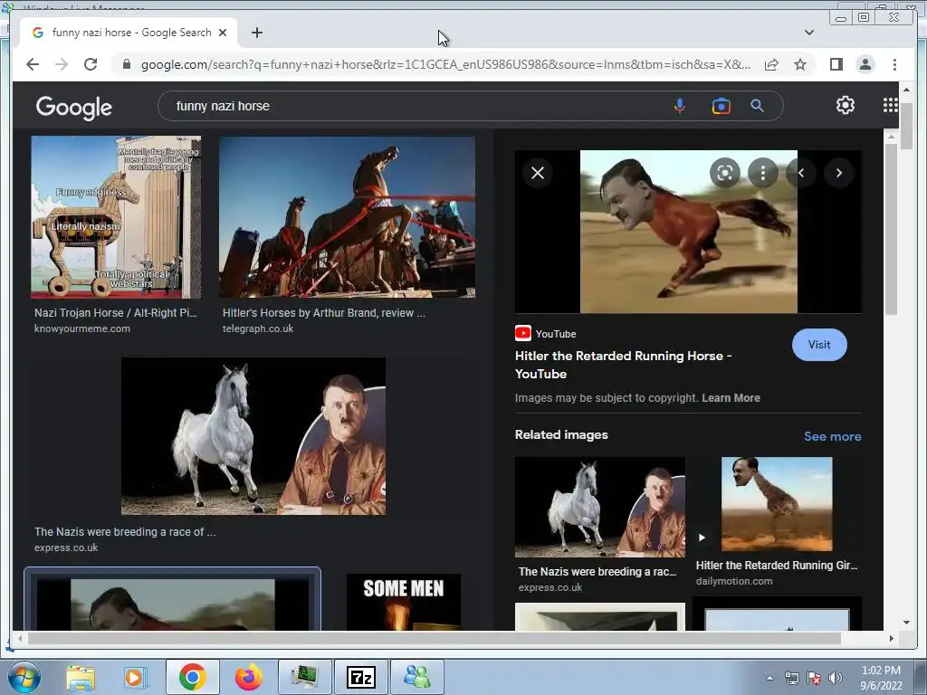Open Windows Explorer from the taskbar
Screen dimensions: 927x695
(x=81, y=677)
